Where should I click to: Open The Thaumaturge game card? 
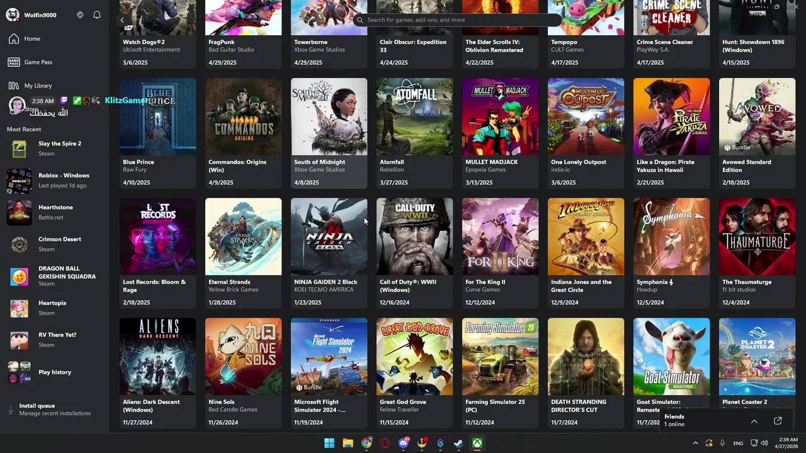tap(757, 254)
